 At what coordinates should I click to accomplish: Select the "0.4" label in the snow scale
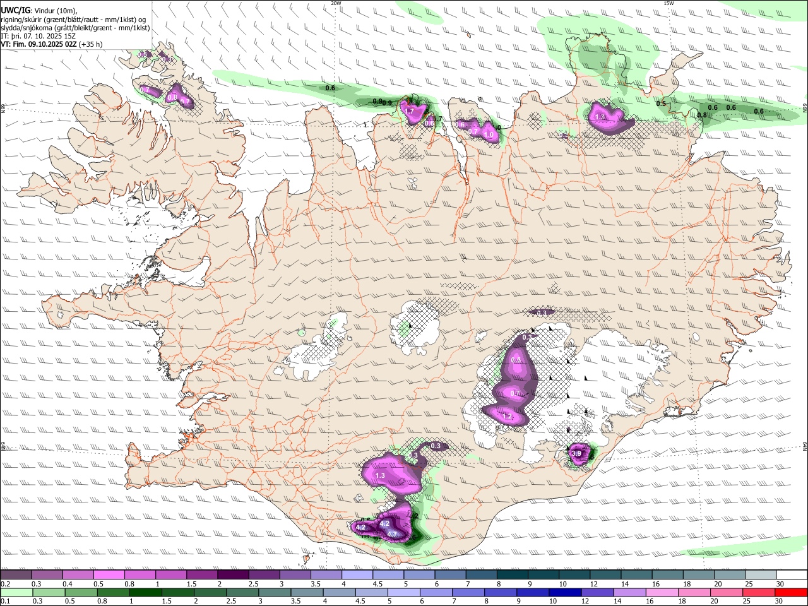[67, 583]
